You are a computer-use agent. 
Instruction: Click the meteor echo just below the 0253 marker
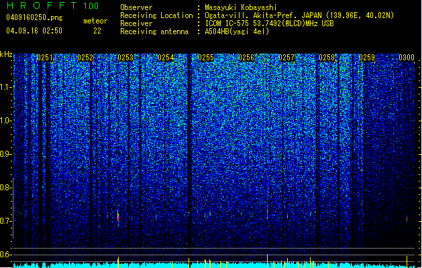[118, 216]
